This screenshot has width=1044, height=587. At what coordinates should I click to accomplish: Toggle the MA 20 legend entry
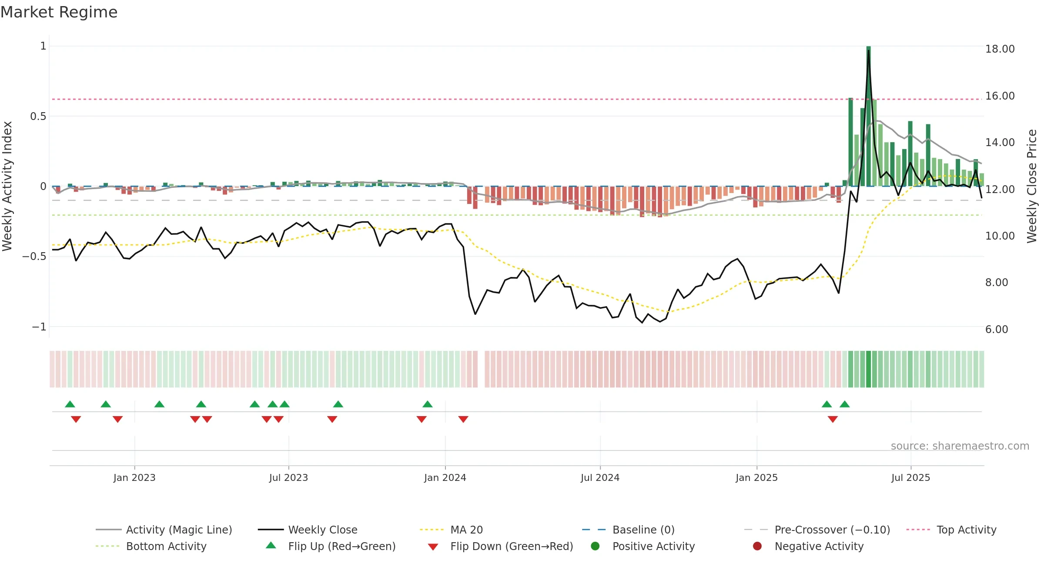click(x=451, y=530)
